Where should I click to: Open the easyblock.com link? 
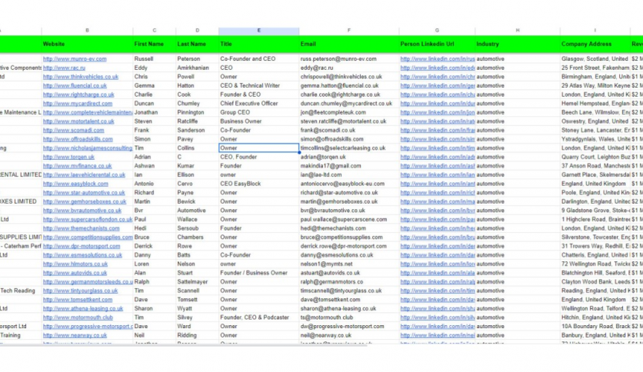[x=75, y=184]
